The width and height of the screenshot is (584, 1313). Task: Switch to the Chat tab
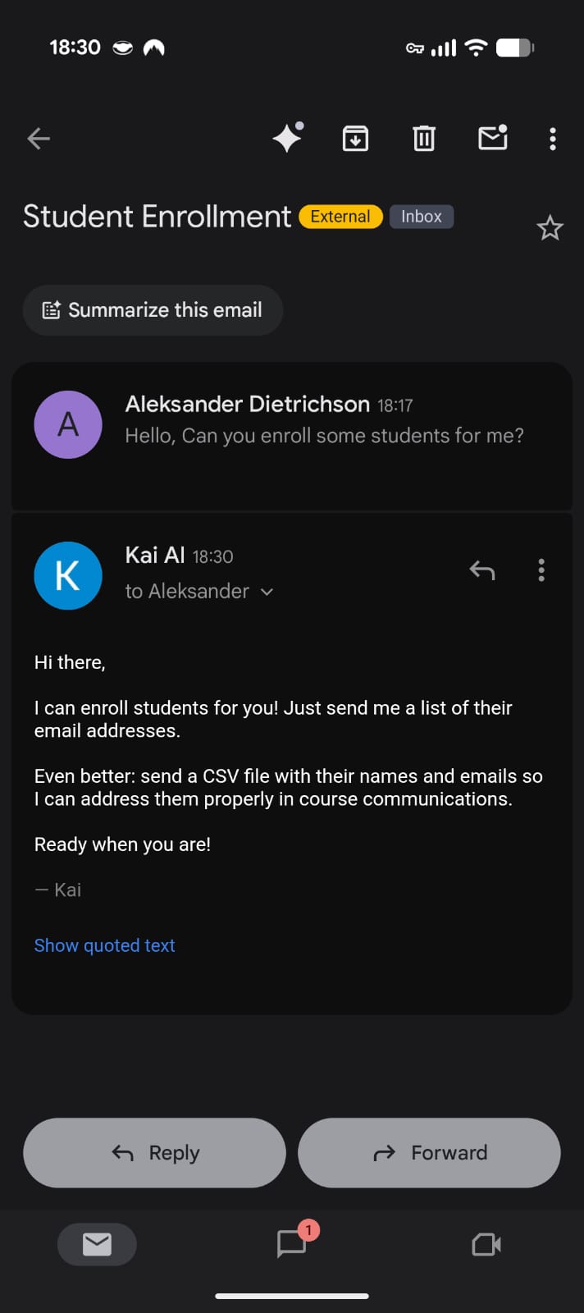point(292,1244)
